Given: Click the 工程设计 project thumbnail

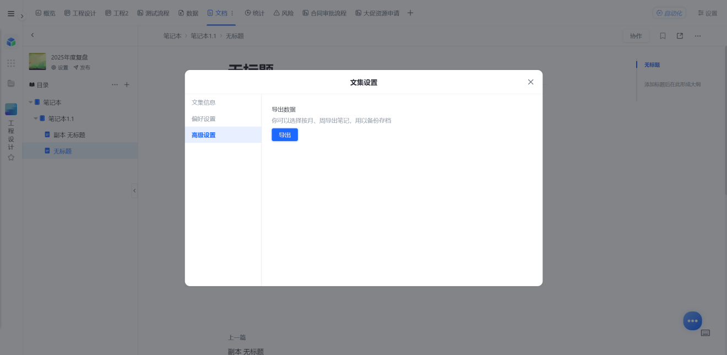Looking at the screenshot, I should [x=11, y=109].
